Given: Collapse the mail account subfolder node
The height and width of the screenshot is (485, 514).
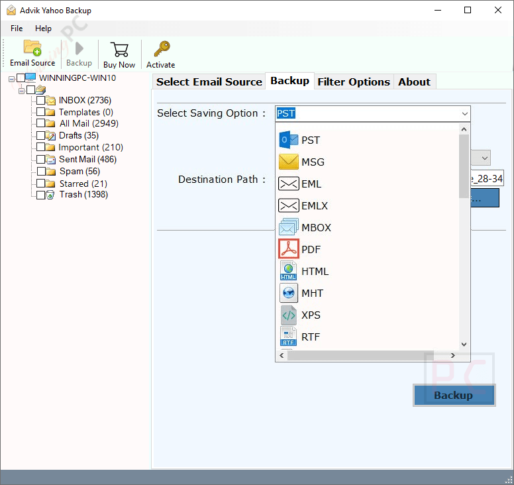Looking at the screenshot, I should tap(21, 91).
